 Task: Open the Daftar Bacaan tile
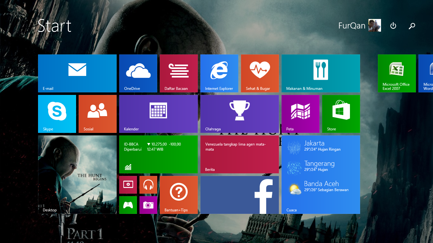pos(179,73)
